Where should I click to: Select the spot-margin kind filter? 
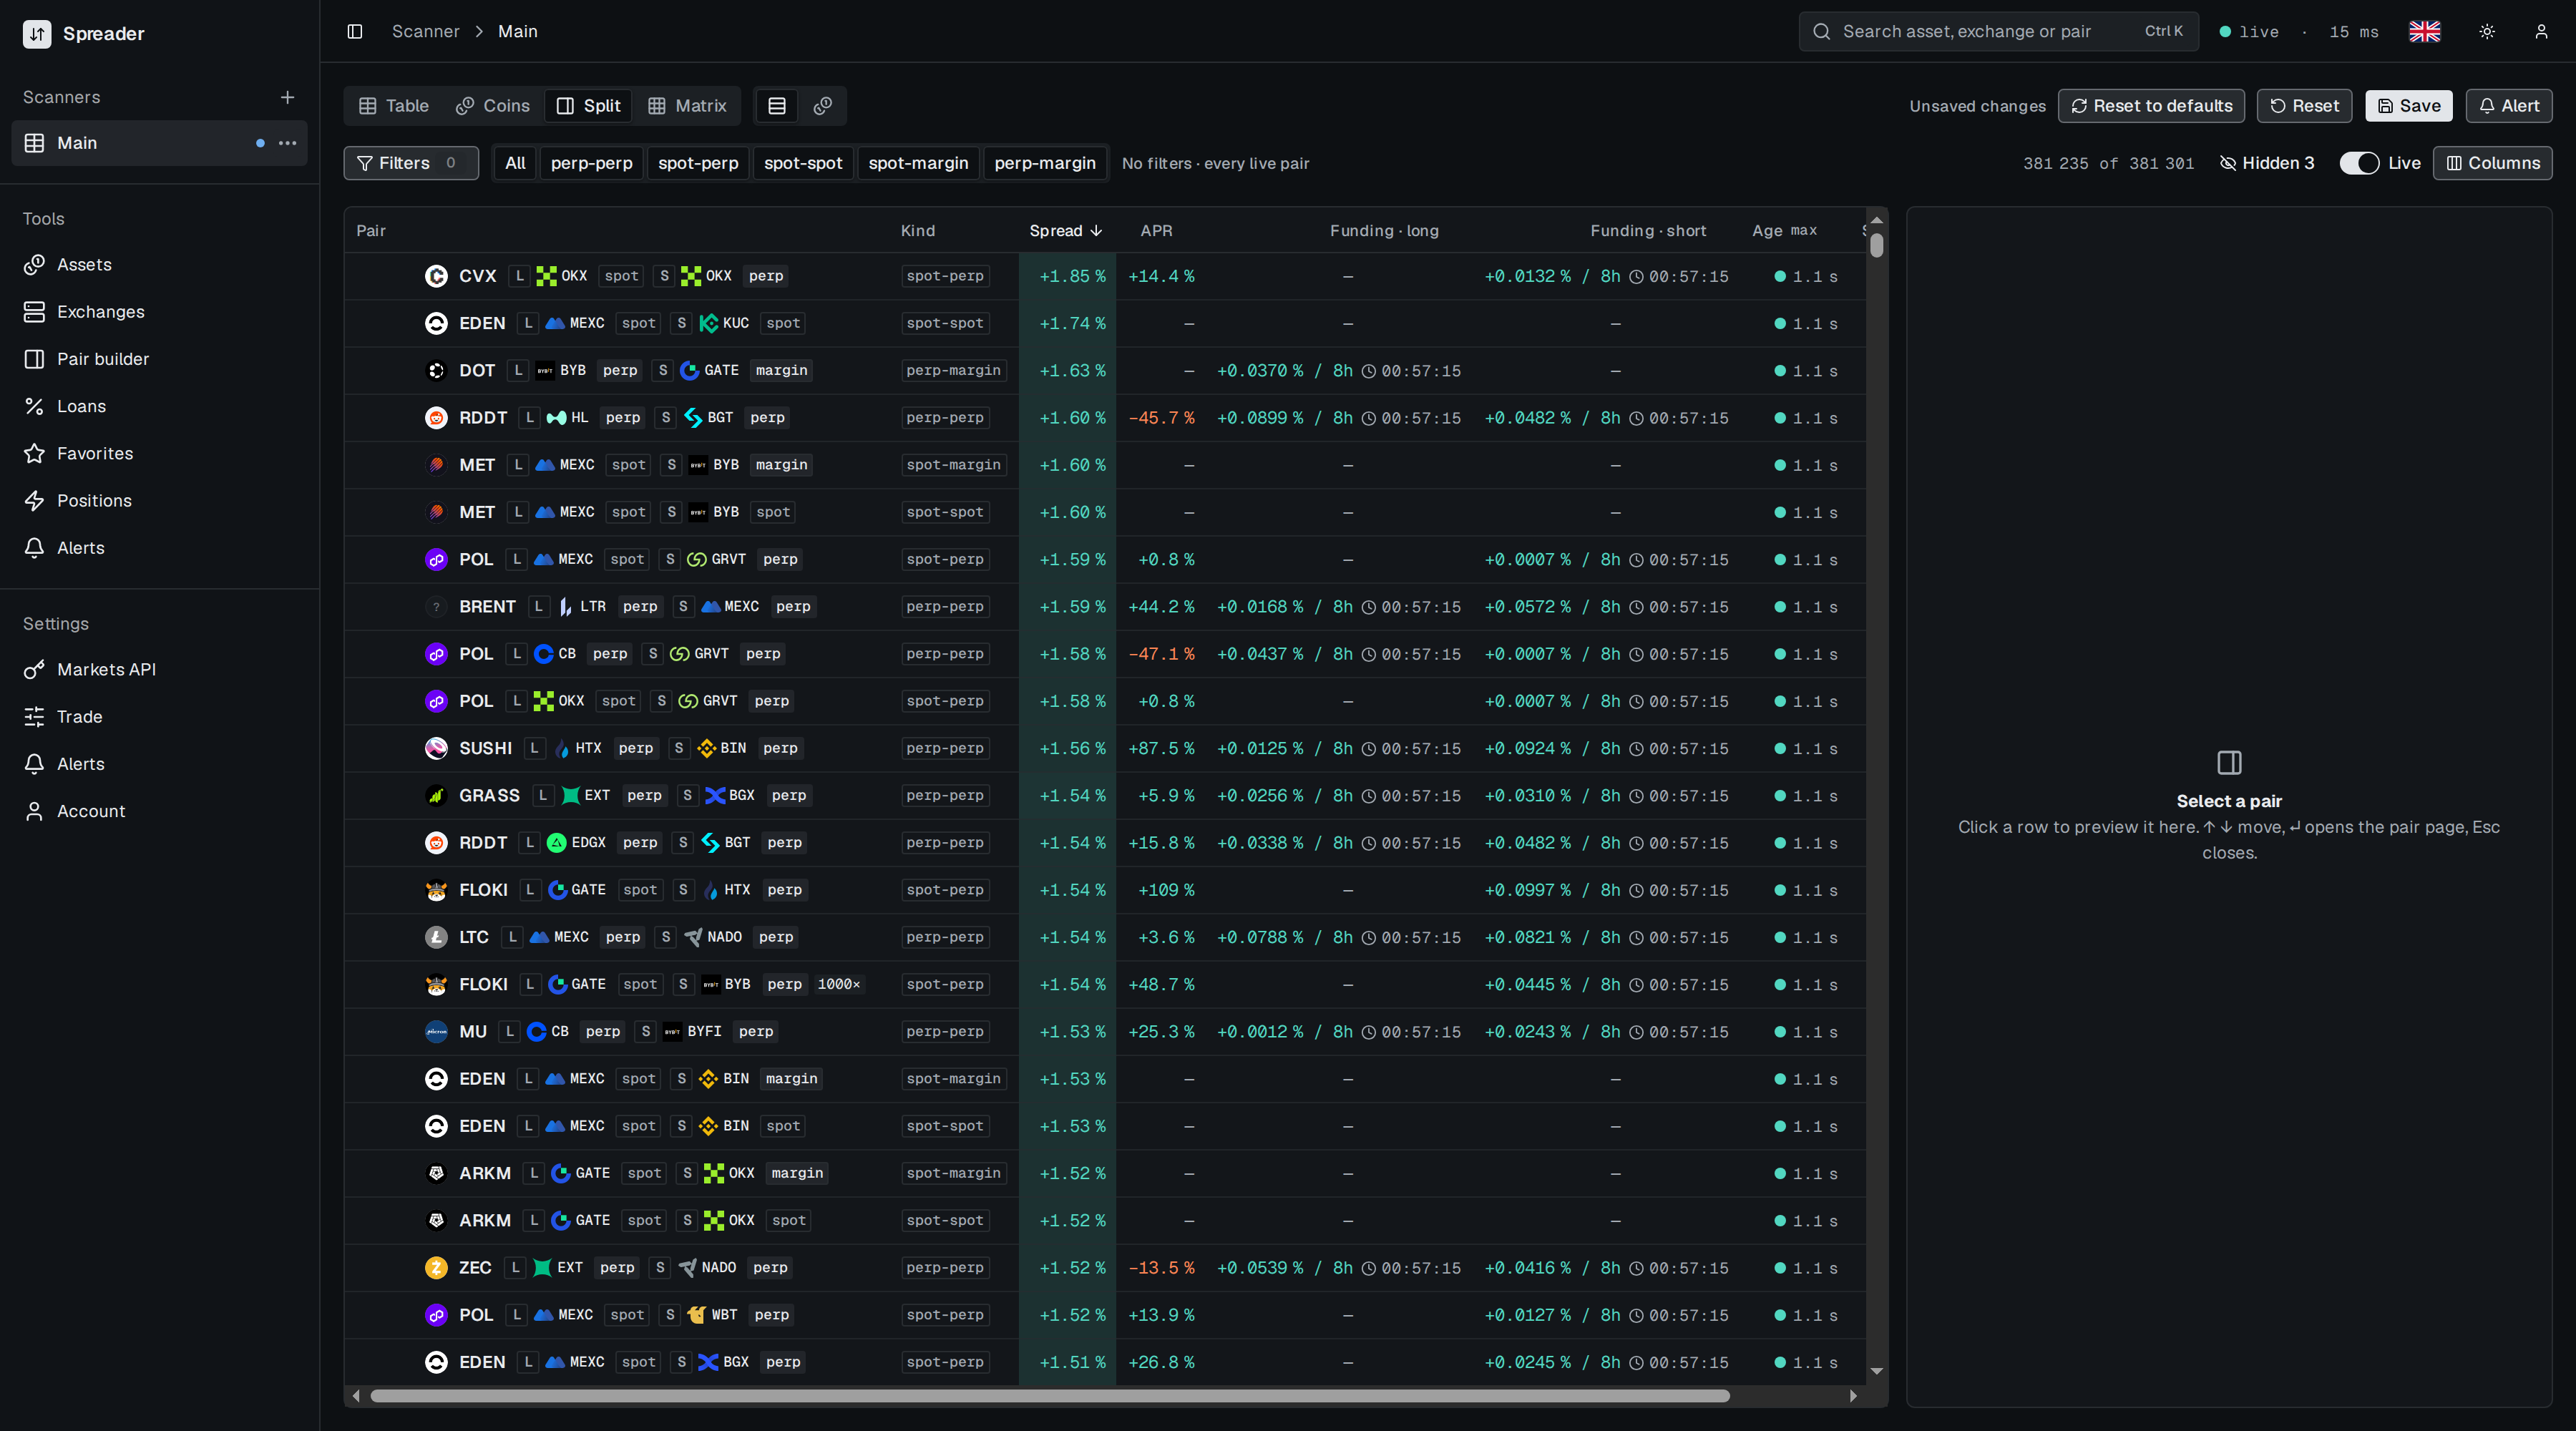tap(918, 163)
